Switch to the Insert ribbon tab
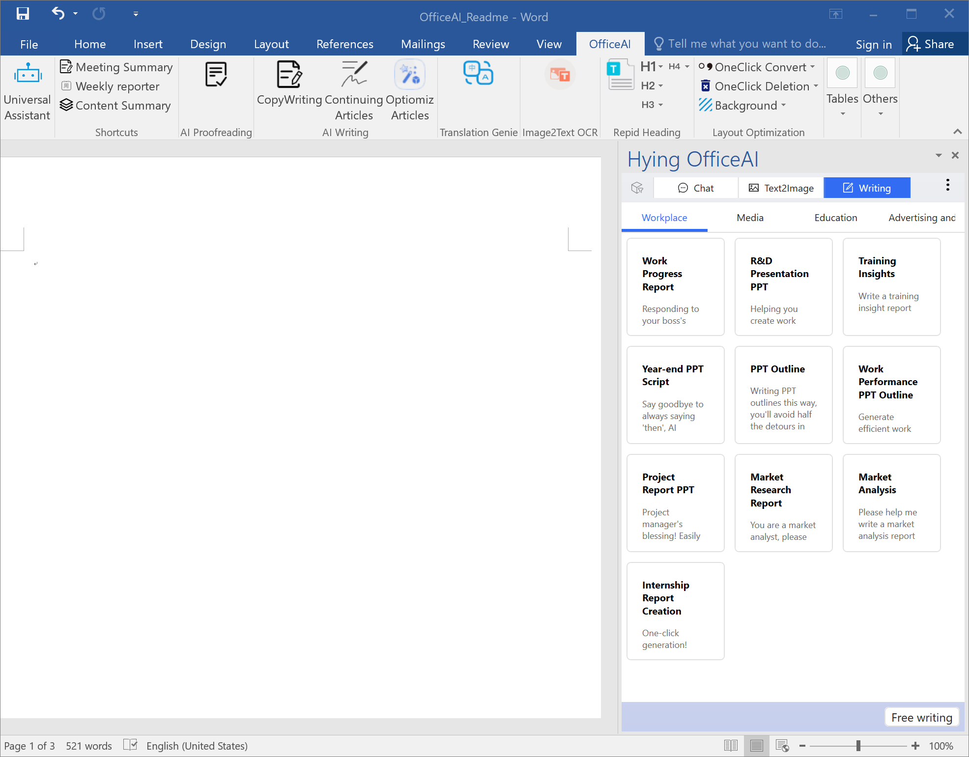Image resolution: width=969 pixels, height=757 pixels. coord(148,44)
